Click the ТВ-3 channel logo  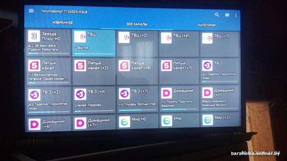point(207,65)
